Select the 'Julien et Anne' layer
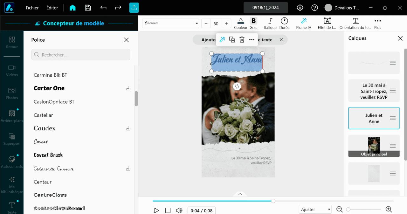The image size is (407, 214). [374, 118]
